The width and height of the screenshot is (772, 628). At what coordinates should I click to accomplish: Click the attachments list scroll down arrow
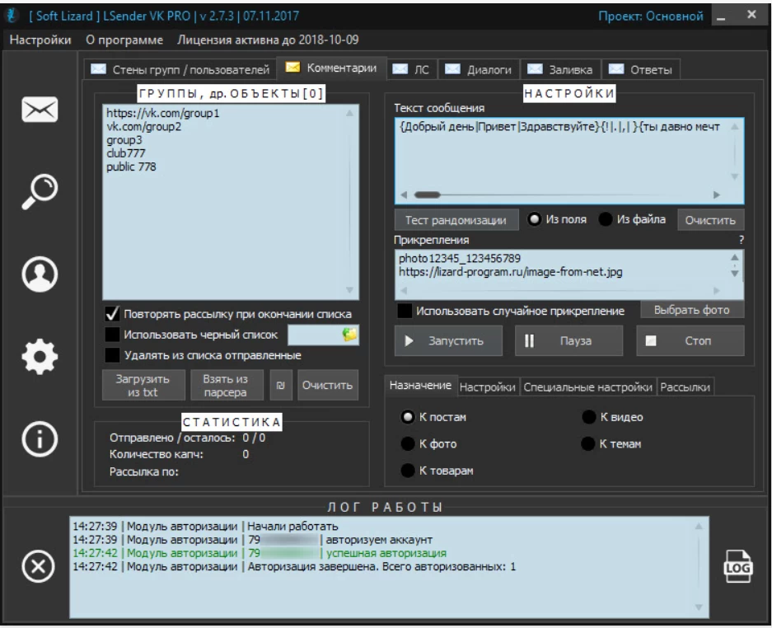coord(735,273)
